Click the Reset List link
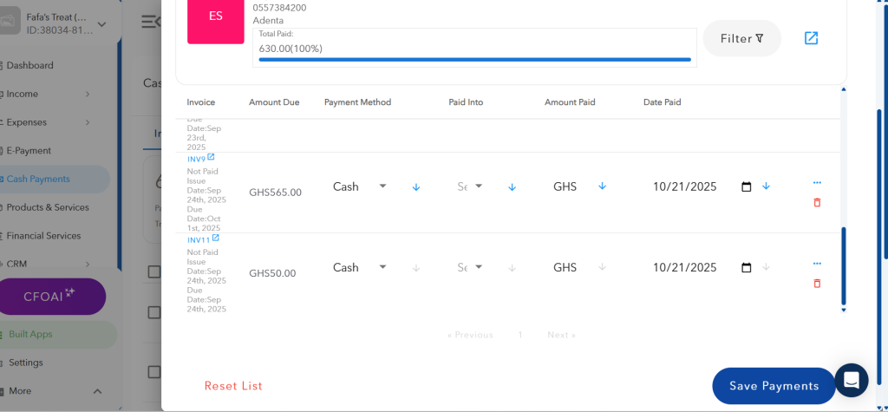 (233, 386)
